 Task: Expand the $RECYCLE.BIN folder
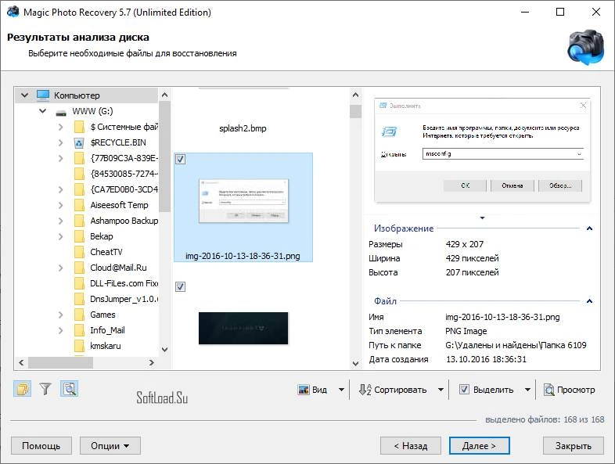[x=61, y=142]
